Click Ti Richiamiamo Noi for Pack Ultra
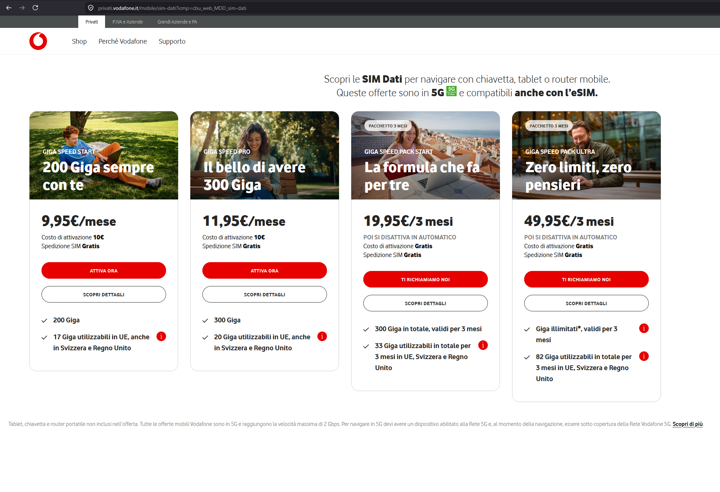720x492 pixels. (586, 279)
